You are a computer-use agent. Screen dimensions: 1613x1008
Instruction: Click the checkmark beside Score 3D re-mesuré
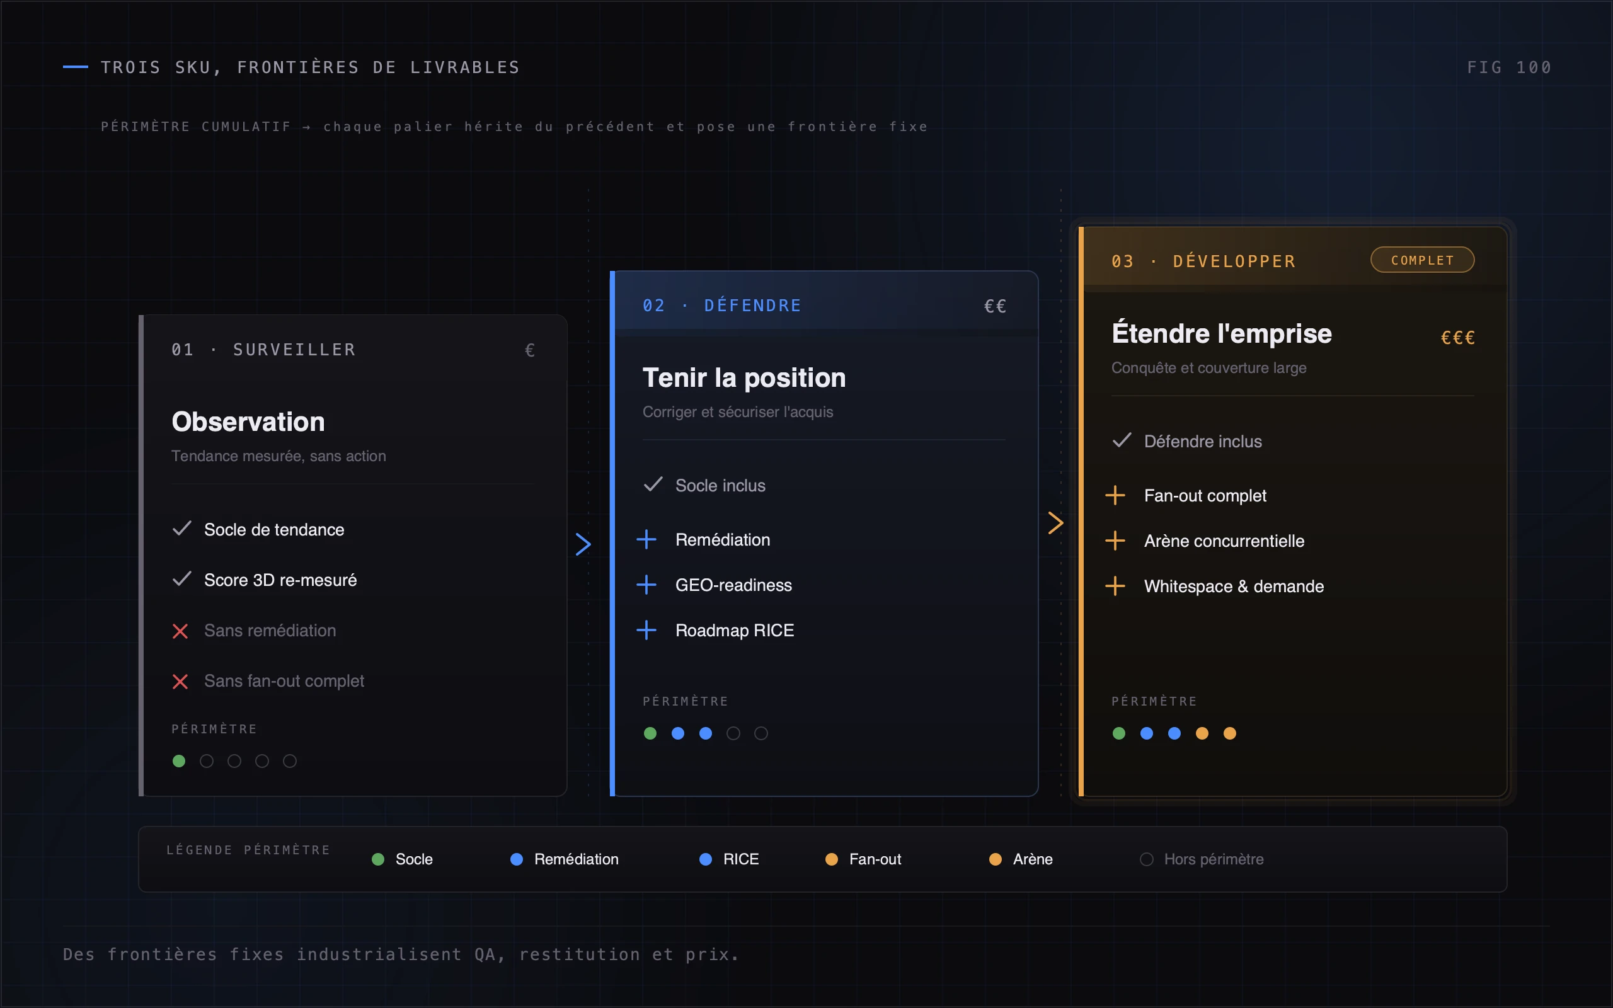point(182,579)
